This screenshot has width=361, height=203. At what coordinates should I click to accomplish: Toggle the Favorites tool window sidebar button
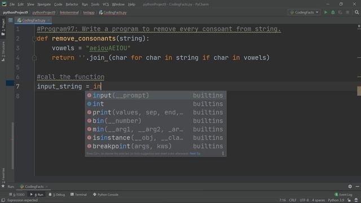[3, 178]
